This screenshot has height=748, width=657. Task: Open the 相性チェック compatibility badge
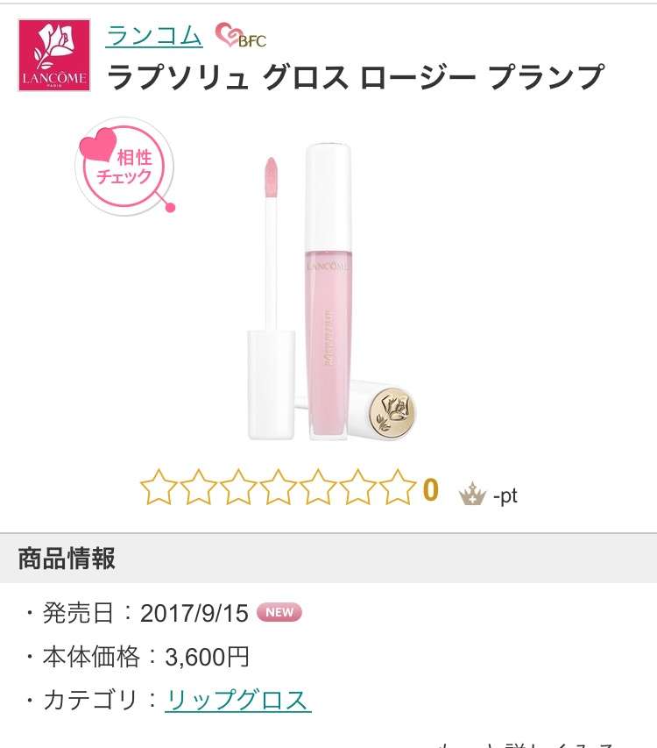point(124,166)
